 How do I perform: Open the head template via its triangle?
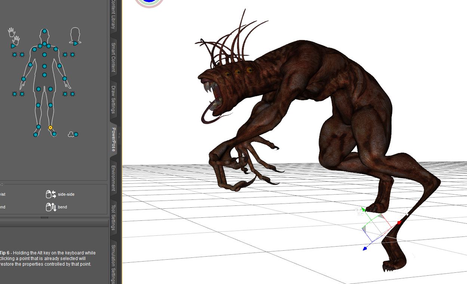[x=76, y=43]
